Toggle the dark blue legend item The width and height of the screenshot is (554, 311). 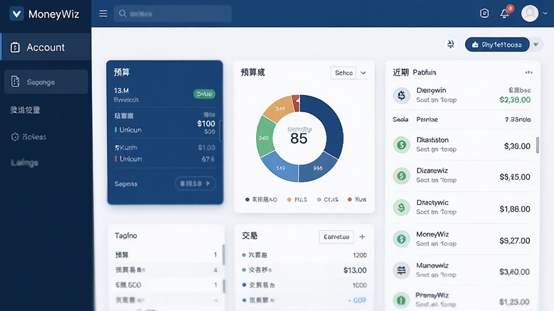pos(261,200)
